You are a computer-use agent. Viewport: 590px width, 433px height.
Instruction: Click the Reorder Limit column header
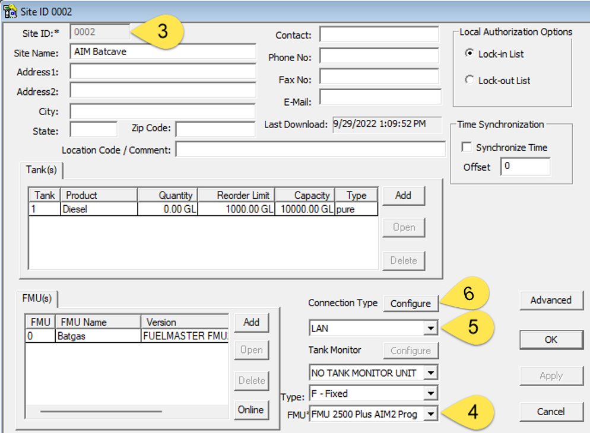click(236, 195)
